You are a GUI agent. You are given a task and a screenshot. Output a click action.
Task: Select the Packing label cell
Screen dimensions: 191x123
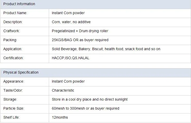10,40
